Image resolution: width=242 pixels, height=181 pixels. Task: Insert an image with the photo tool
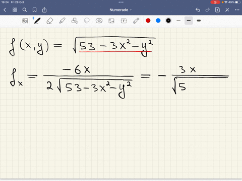click(x=111, y=21)
